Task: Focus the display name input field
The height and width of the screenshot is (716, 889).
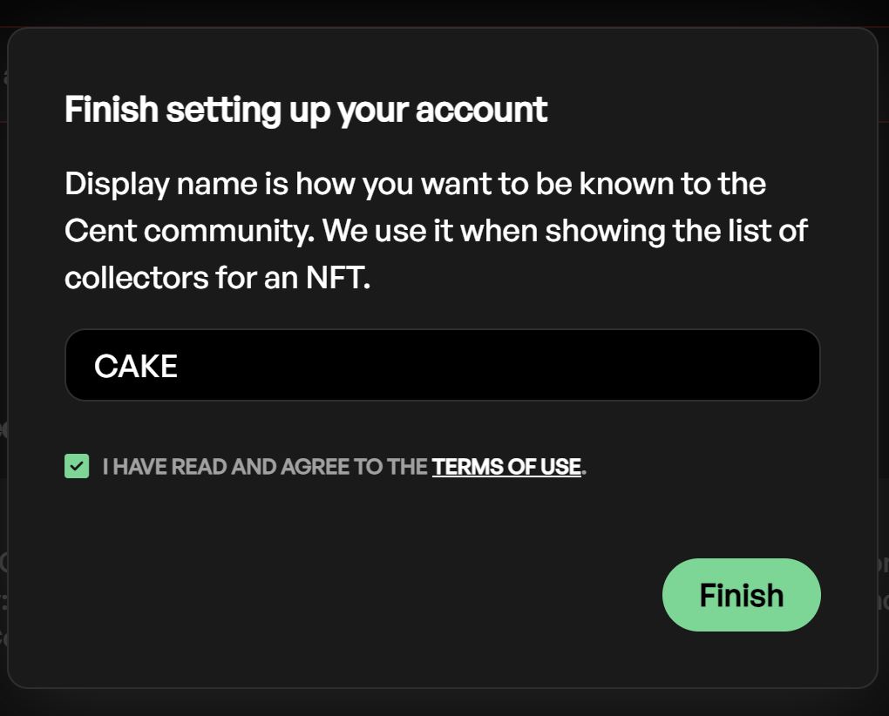Action: (442, 365)
